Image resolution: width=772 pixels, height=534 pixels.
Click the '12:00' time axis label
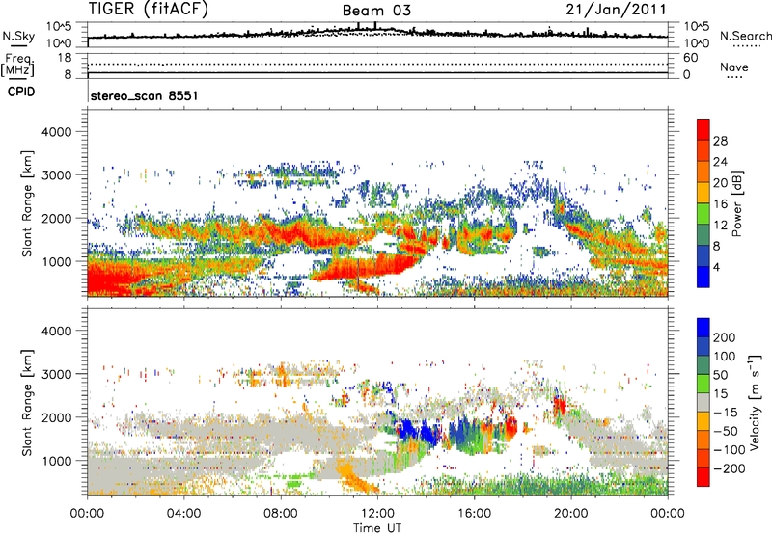pos(377,514)
